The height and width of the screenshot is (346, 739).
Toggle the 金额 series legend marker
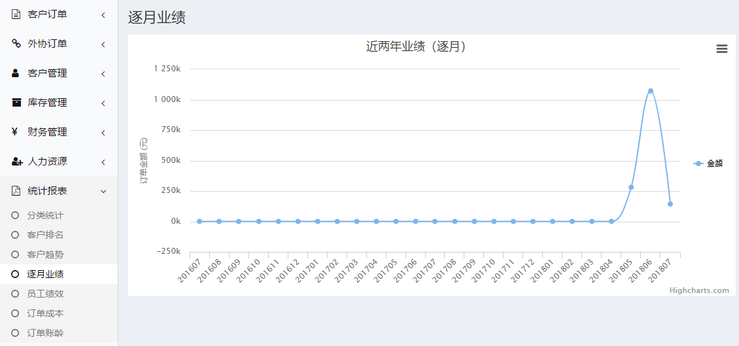(x=698, y=164)
